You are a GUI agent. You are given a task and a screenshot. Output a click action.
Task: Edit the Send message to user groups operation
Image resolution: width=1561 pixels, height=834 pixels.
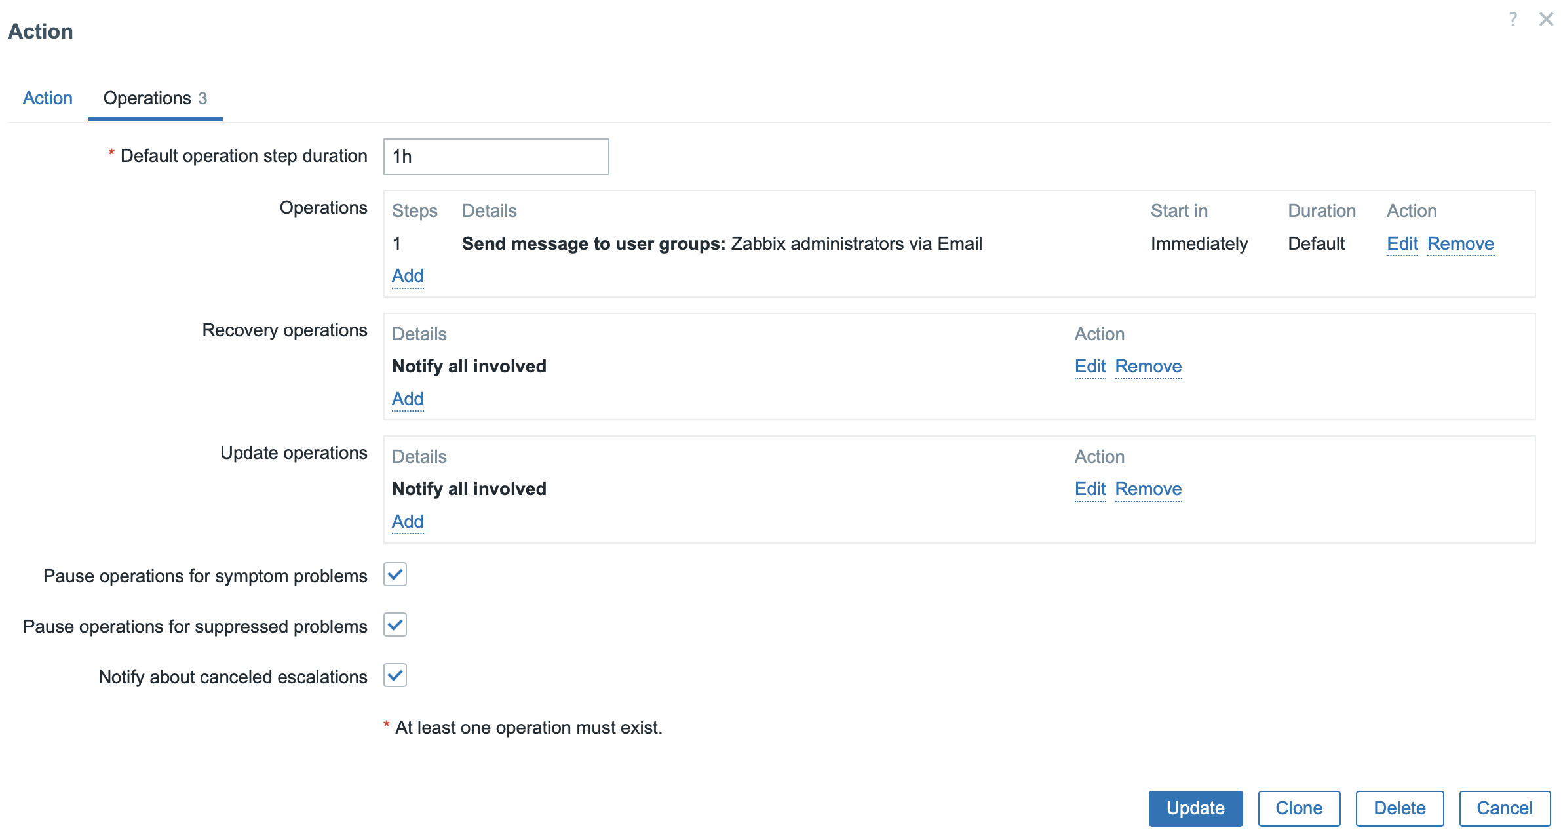coord(1402,244)
